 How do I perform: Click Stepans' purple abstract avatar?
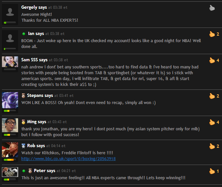tap(10, 100)
